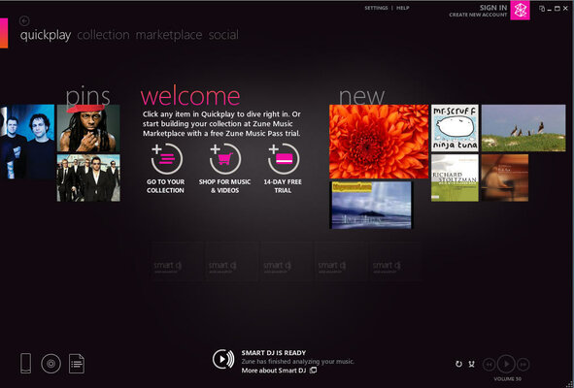Click the 14-Day Free Trial label
The height and width of the screenshot is (388, 574).
(x=283, y=186)
